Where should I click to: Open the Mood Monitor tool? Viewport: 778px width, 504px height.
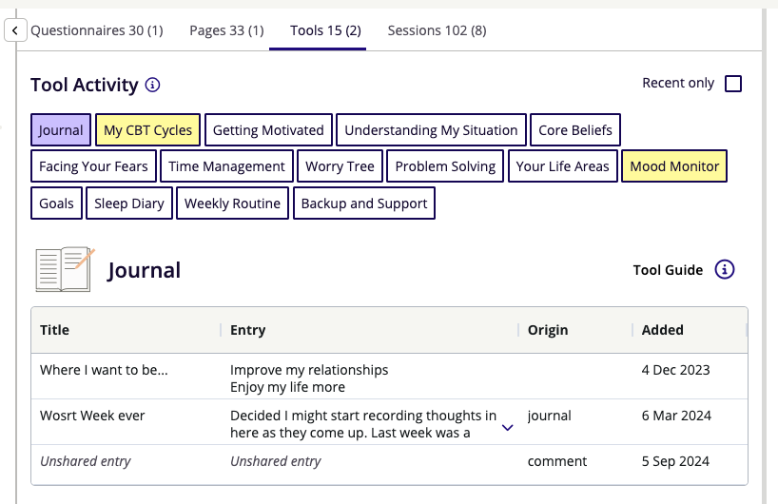coord(673,166)
